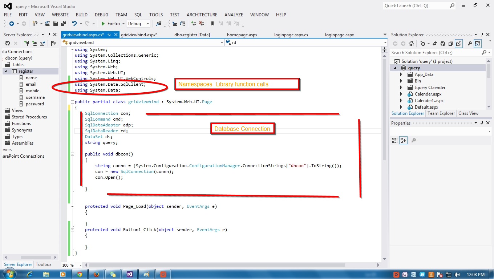Click inside the Search Solution Explorer box
494x279 pixels.
click(436, 52)
